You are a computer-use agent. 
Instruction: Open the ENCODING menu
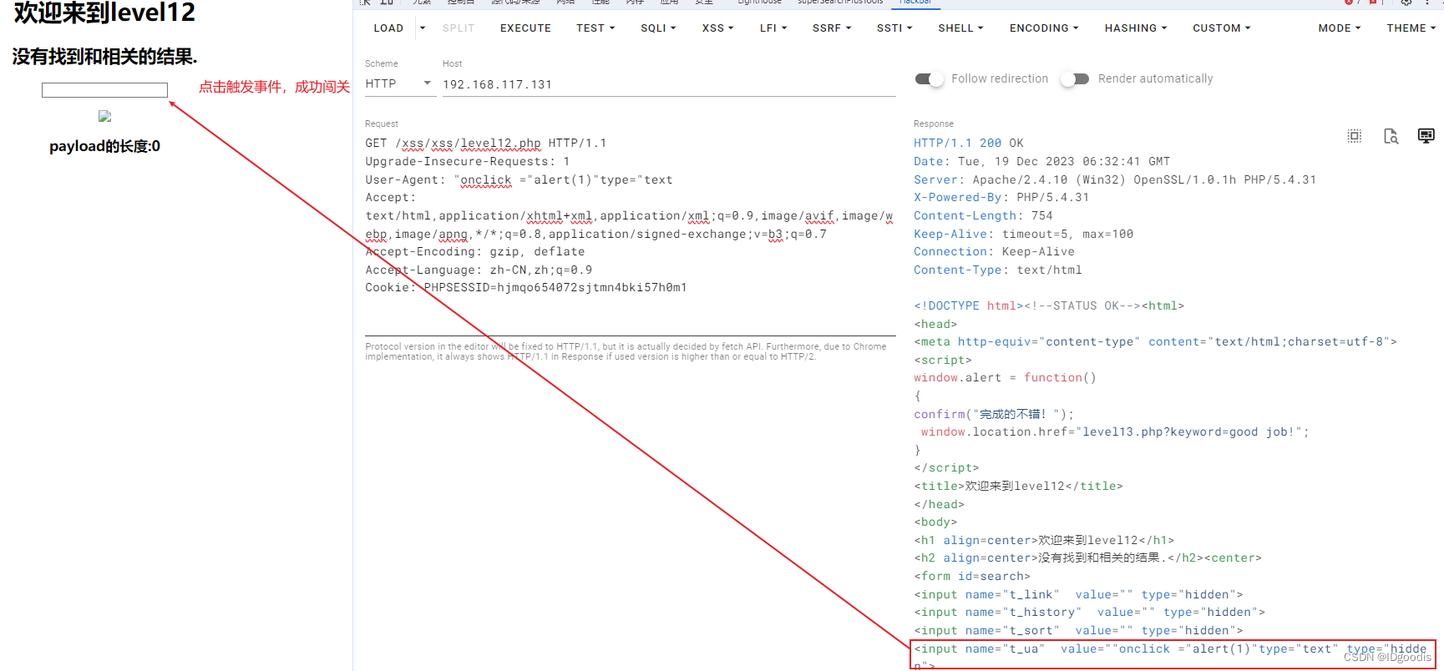(x=1044, y=28)
